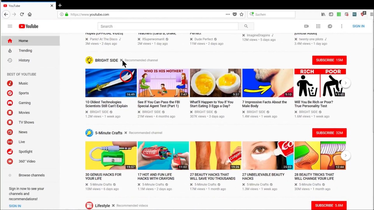Click the YouTube search input field

pyautogui.click(x=168, y=26)
